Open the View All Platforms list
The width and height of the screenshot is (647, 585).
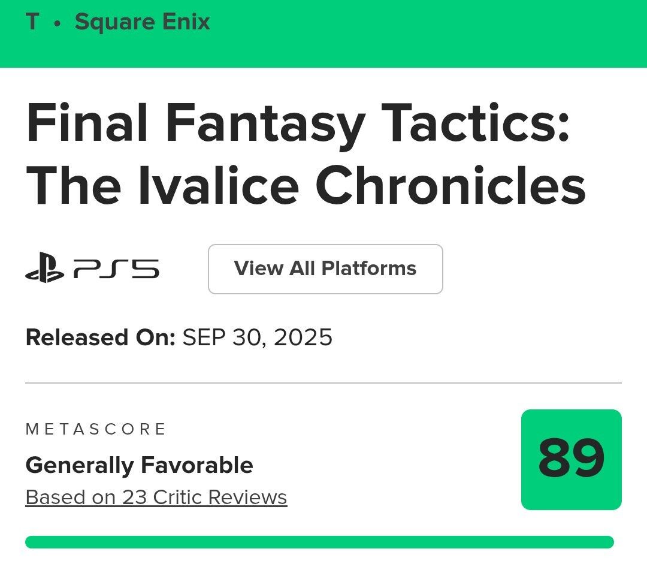tap(325, 269)
